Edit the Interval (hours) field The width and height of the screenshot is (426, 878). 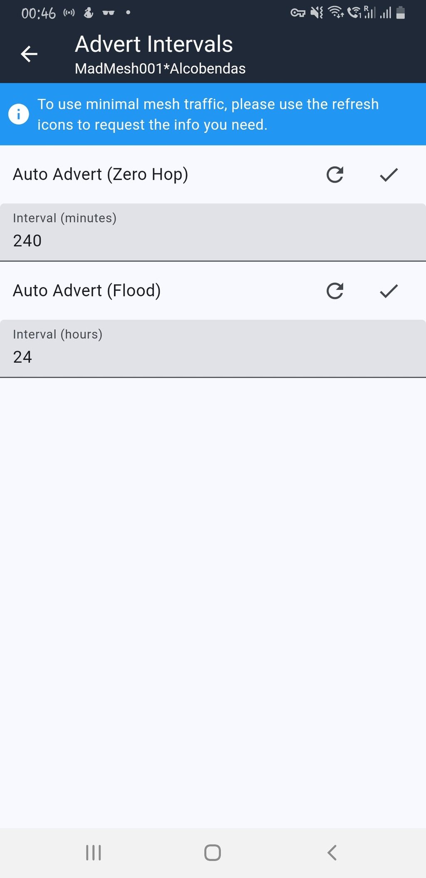coord(213,349)
